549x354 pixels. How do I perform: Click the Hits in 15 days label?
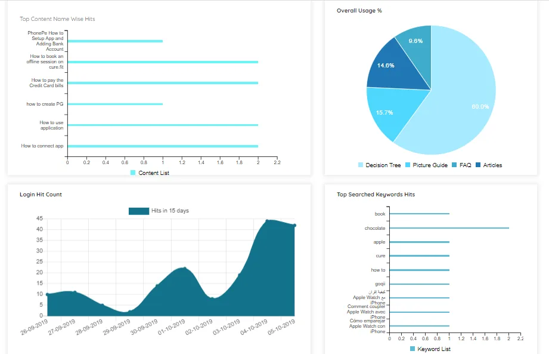click(170, 211)
